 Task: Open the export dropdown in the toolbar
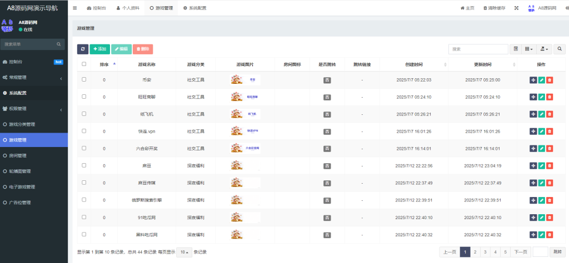543,49
